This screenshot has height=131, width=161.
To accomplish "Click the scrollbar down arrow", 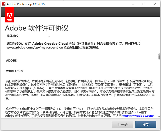I will (159, 117).
